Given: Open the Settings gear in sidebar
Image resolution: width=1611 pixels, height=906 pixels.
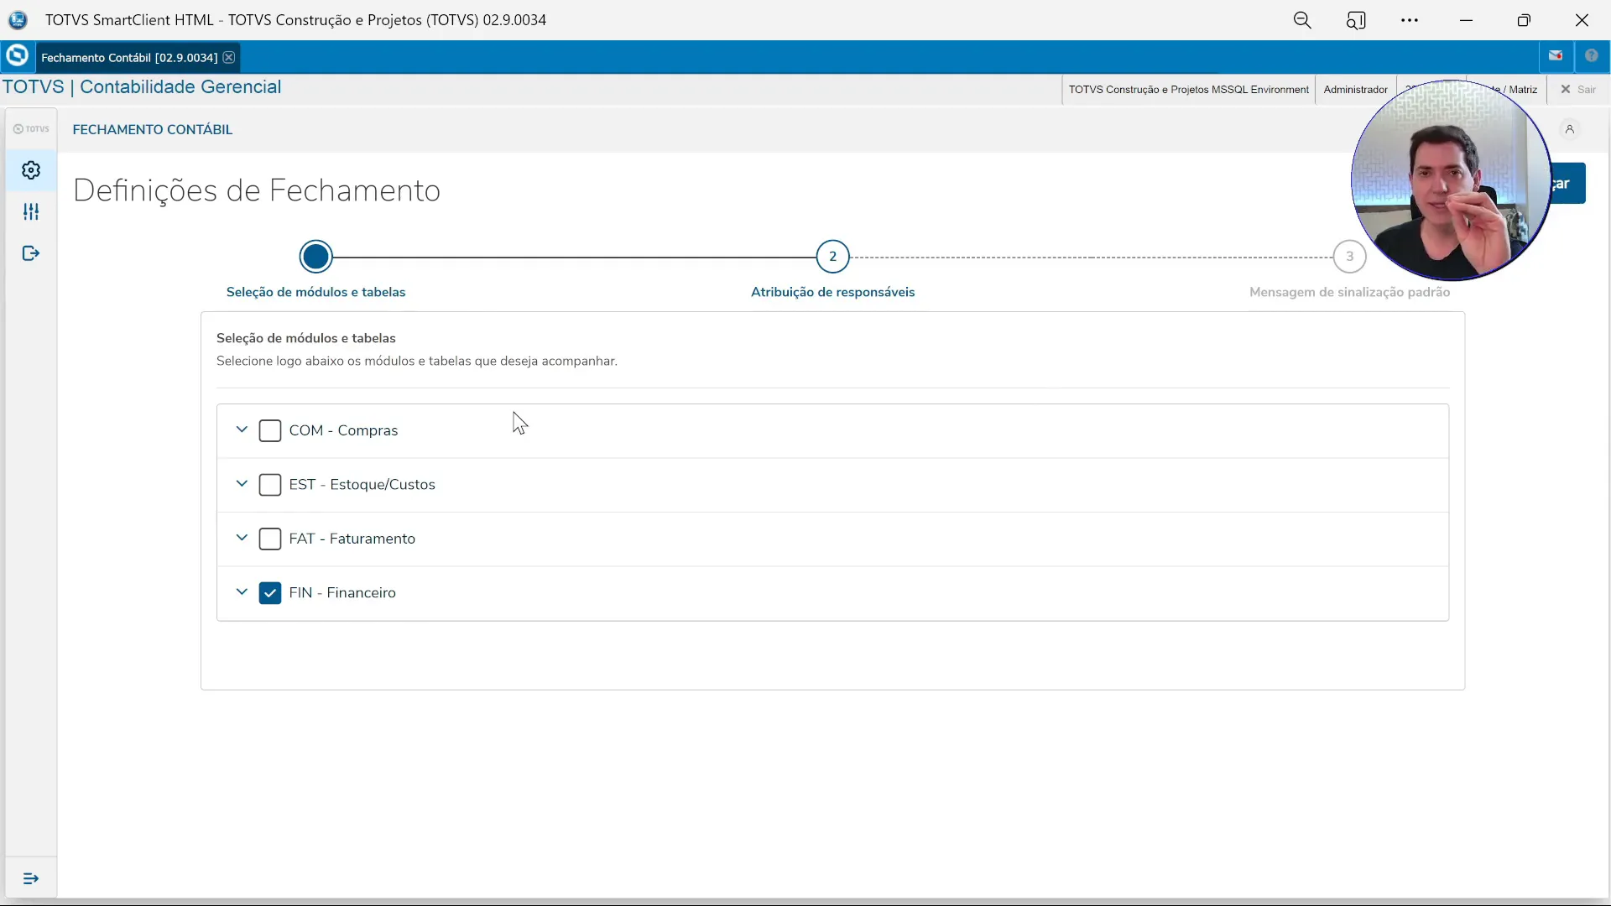Looking at the screenshot, I should pos(31,169).
